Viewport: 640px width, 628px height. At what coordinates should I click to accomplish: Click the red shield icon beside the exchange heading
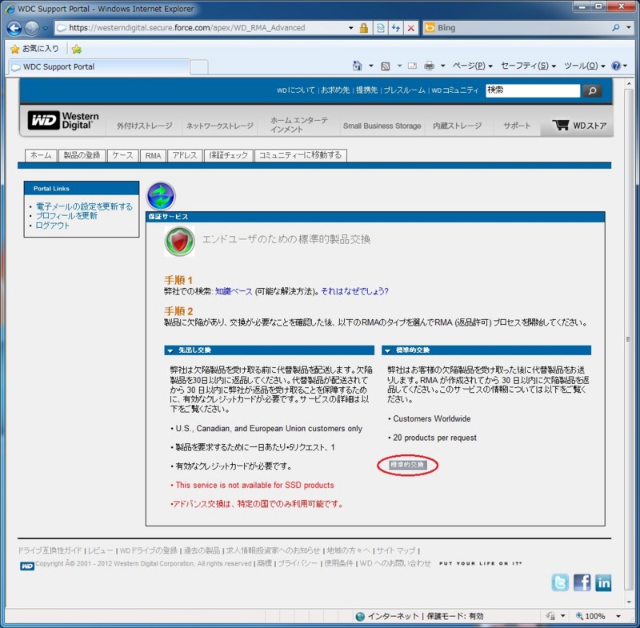178,241
